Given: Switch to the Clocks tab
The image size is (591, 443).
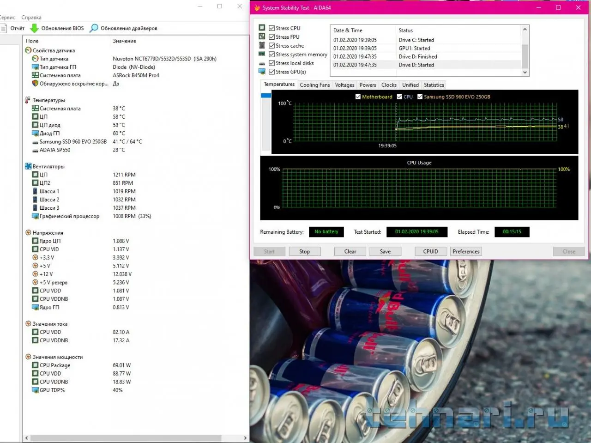Looking at the screenshot, I should (x=389, y=85).
